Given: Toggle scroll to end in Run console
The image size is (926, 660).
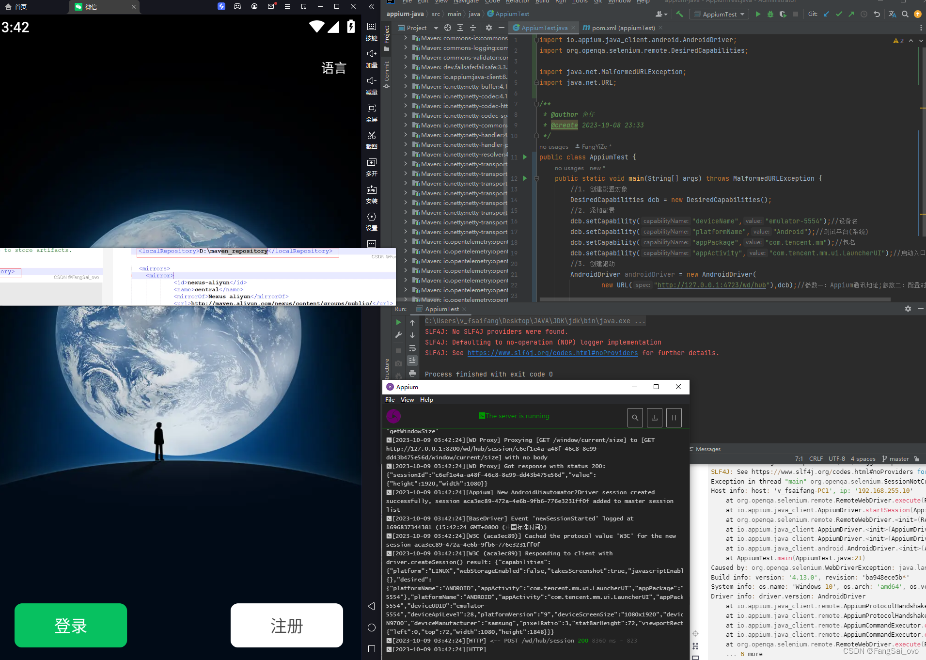Looking at the screenshot, I should tap(412, 361).
